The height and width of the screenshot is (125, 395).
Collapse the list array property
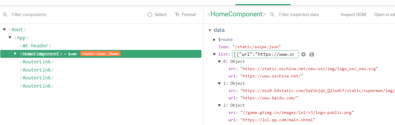click(214, 54)
